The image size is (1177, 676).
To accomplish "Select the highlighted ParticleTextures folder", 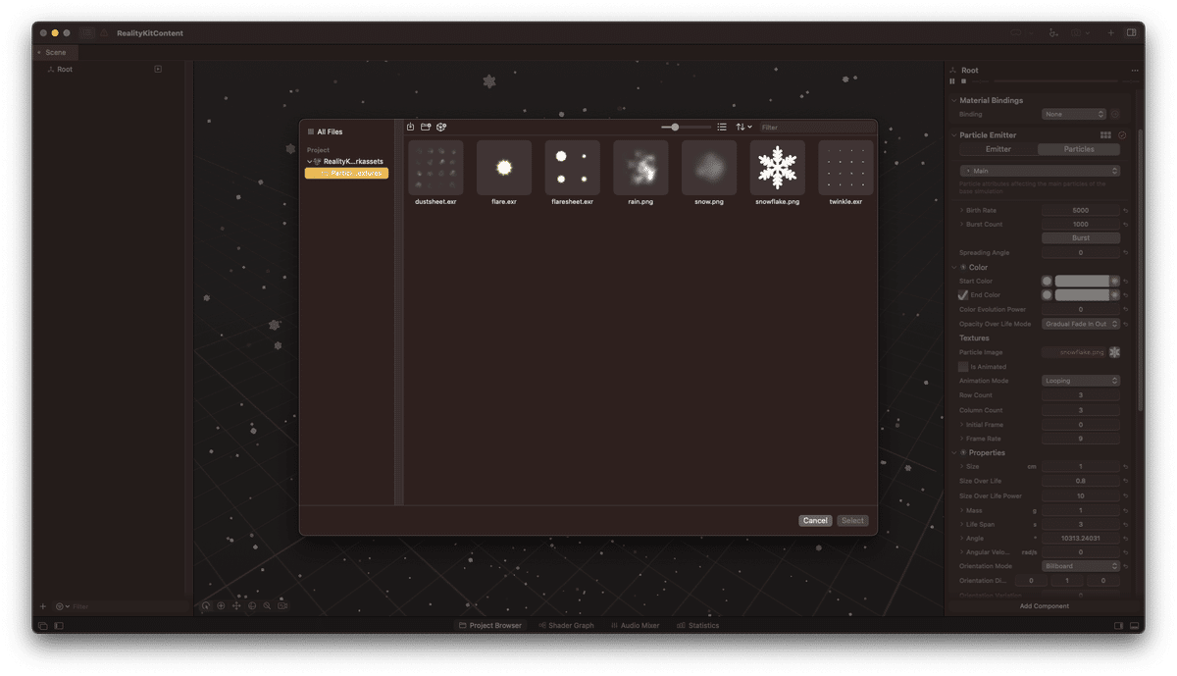I will [x=346, y=173].
